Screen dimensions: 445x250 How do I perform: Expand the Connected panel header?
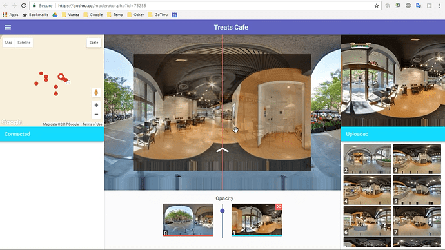pos(52,134)
